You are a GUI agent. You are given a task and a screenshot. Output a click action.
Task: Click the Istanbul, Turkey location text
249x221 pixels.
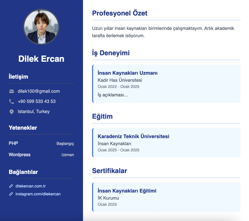(x=34, y=112)
